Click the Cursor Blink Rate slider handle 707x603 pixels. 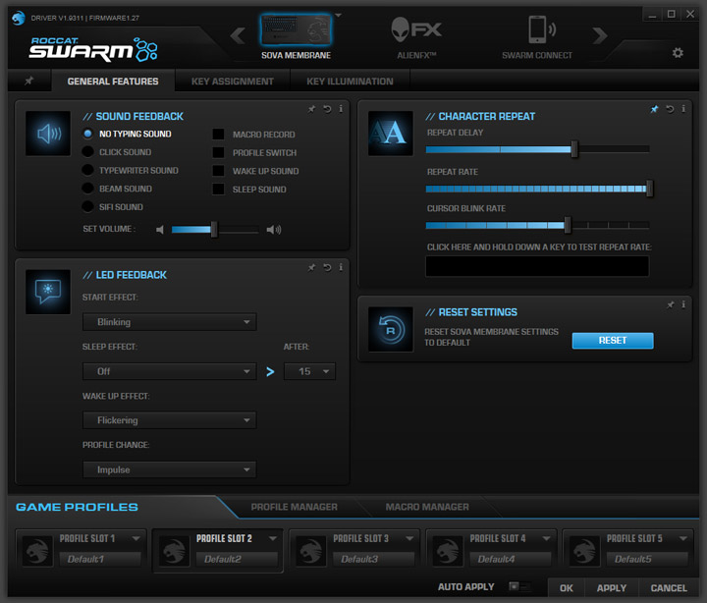568,225
